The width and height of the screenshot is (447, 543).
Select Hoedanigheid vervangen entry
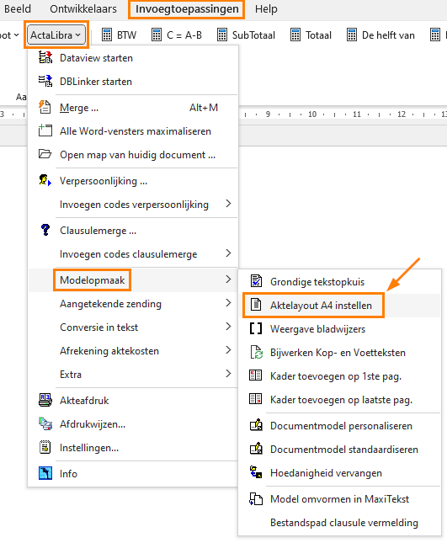pos(339,472)
